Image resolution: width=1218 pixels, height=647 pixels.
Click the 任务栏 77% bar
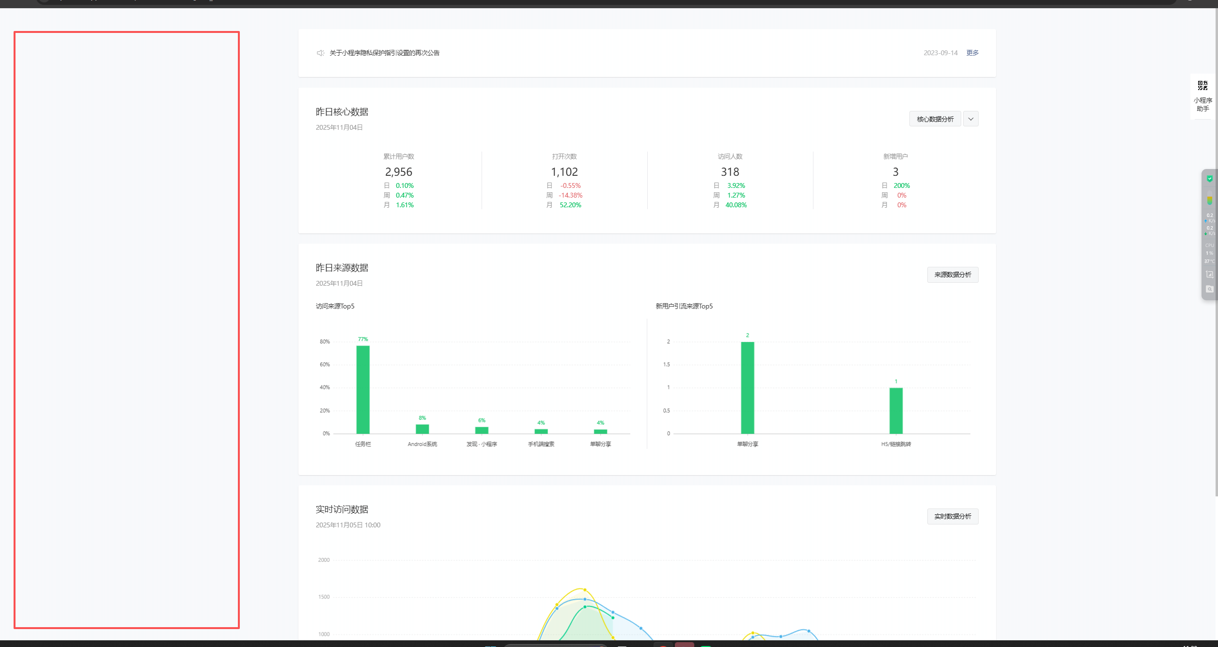(363, 389)
